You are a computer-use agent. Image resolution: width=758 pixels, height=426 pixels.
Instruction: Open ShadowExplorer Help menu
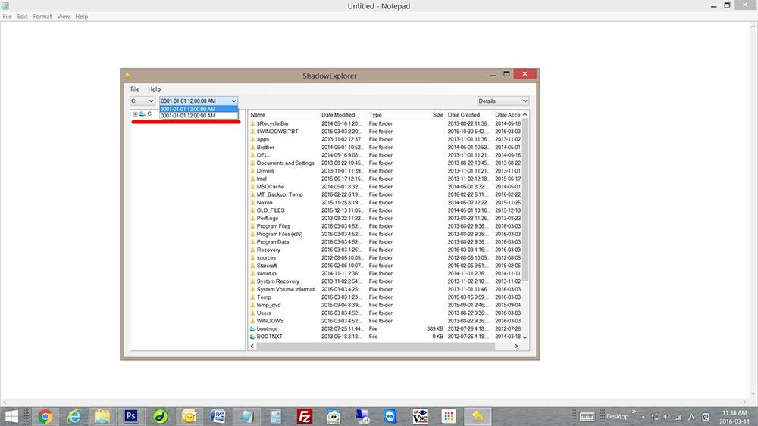(154, 89)
